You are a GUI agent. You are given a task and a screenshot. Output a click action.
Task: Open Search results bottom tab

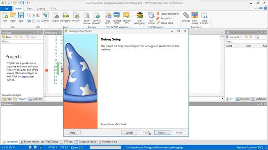pyautogui.click(x=30, y=142)
